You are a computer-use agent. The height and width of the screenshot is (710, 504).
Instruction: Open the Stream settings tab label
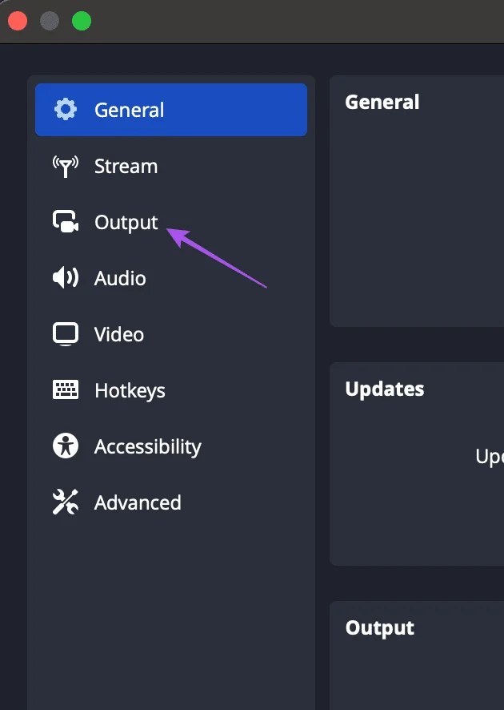[126, 166]
